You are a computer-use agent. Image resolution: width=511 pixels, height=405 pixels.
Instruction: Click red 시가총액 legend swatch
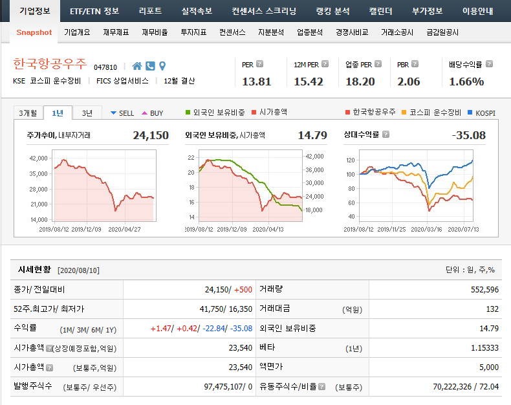click(254, 113)
